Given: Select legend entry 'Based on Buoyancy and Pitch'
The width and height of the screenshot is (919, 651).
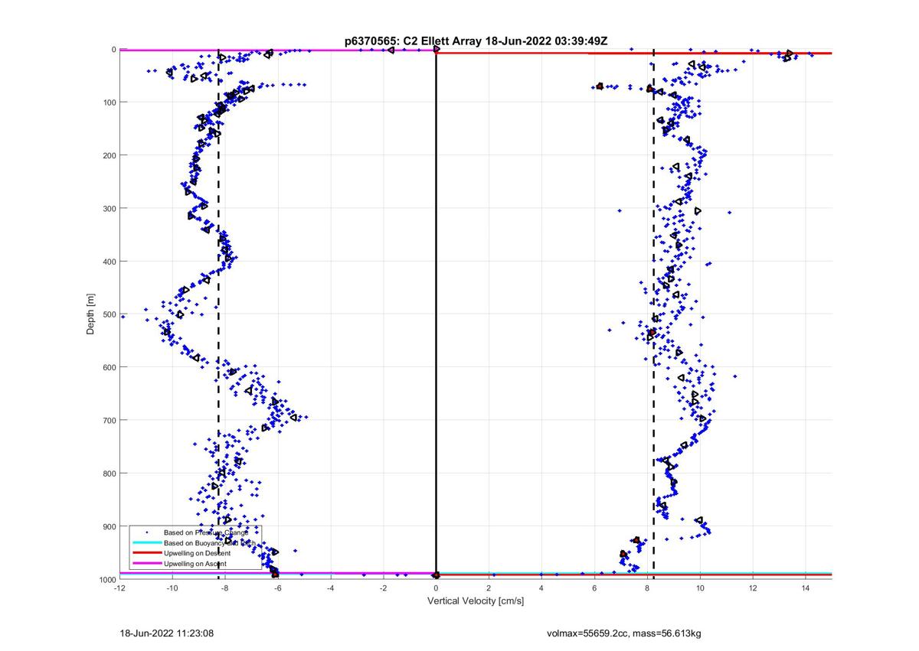Looking at the screenshot, I should [209, 542].
